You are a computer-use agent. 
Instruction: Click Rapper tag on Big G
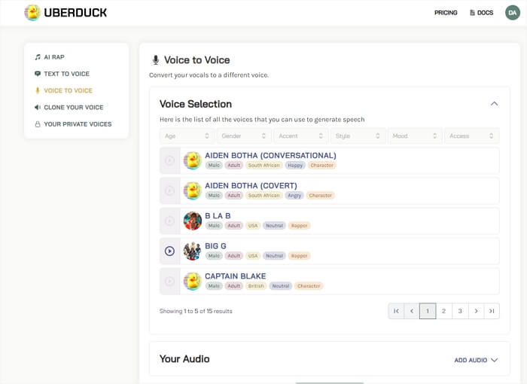click(300, 256)
